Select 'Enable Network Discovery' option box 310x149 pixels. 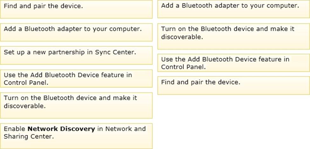pos(76,136)
